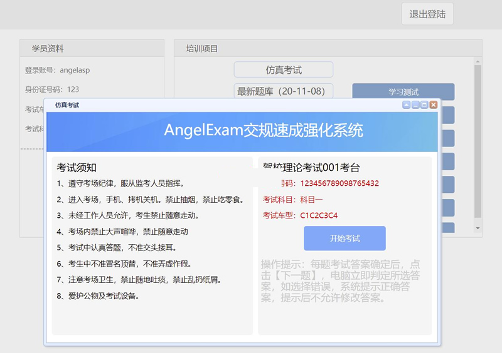
Task: Open the 学习测试 training item
Action: [403, 92]
